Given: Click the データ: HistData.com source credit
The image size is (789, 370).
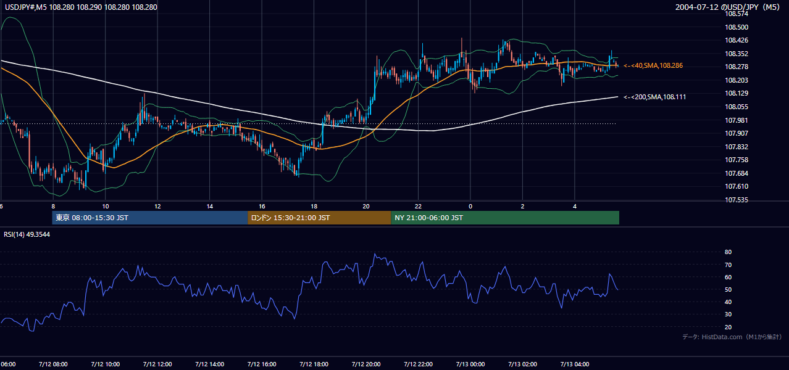Looking at the screenshot, I should coord(732,337).
